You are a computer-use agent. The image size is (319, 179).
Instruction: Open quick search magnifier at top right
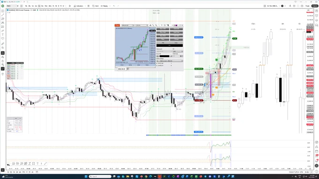[290, 6]
